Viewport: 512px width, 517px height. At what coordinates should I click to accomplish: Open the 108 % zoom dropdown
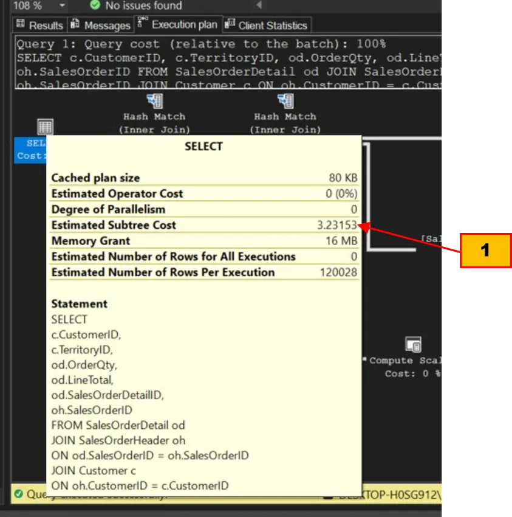tap(61, 5)
